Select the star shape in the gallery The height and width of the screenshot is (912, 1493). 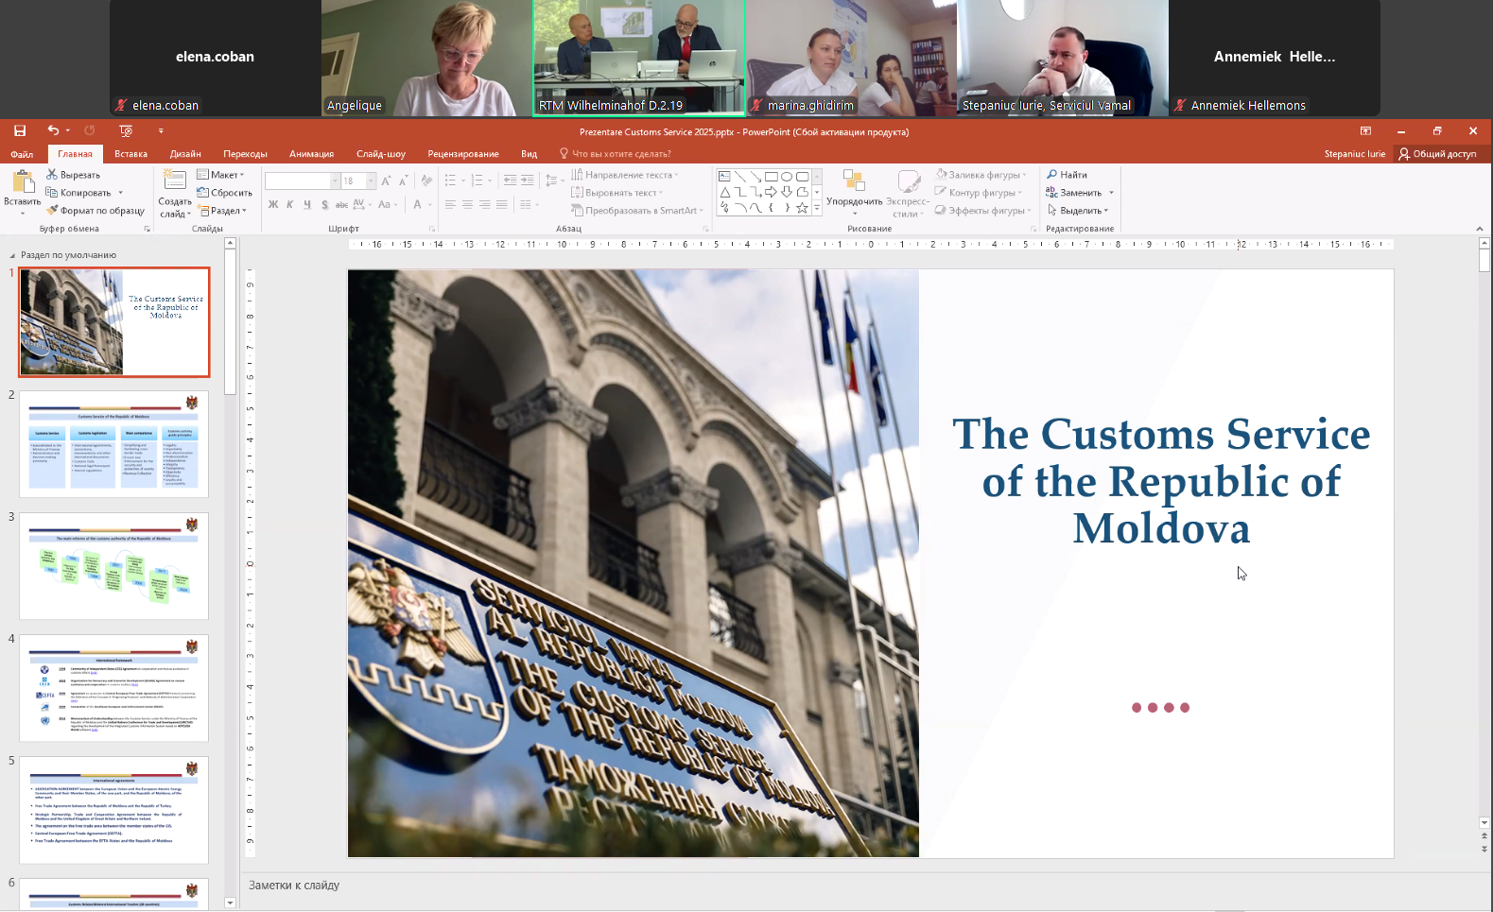tap(802, 208)
